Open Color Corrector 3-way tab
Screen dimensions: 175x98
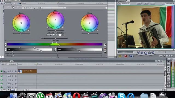13,1
